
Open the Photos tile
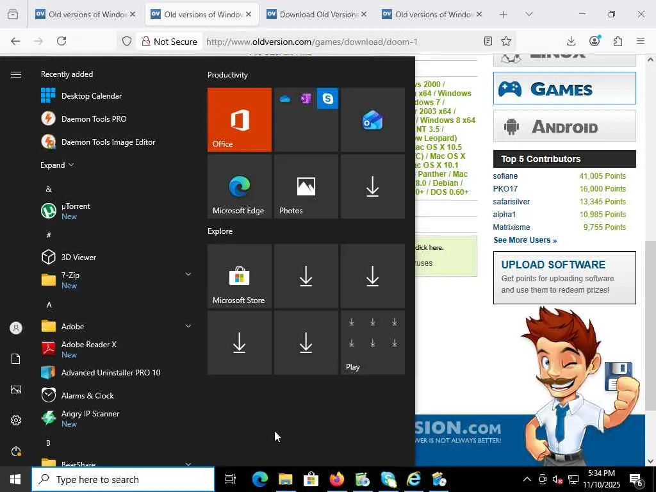[x=306, y=186]
